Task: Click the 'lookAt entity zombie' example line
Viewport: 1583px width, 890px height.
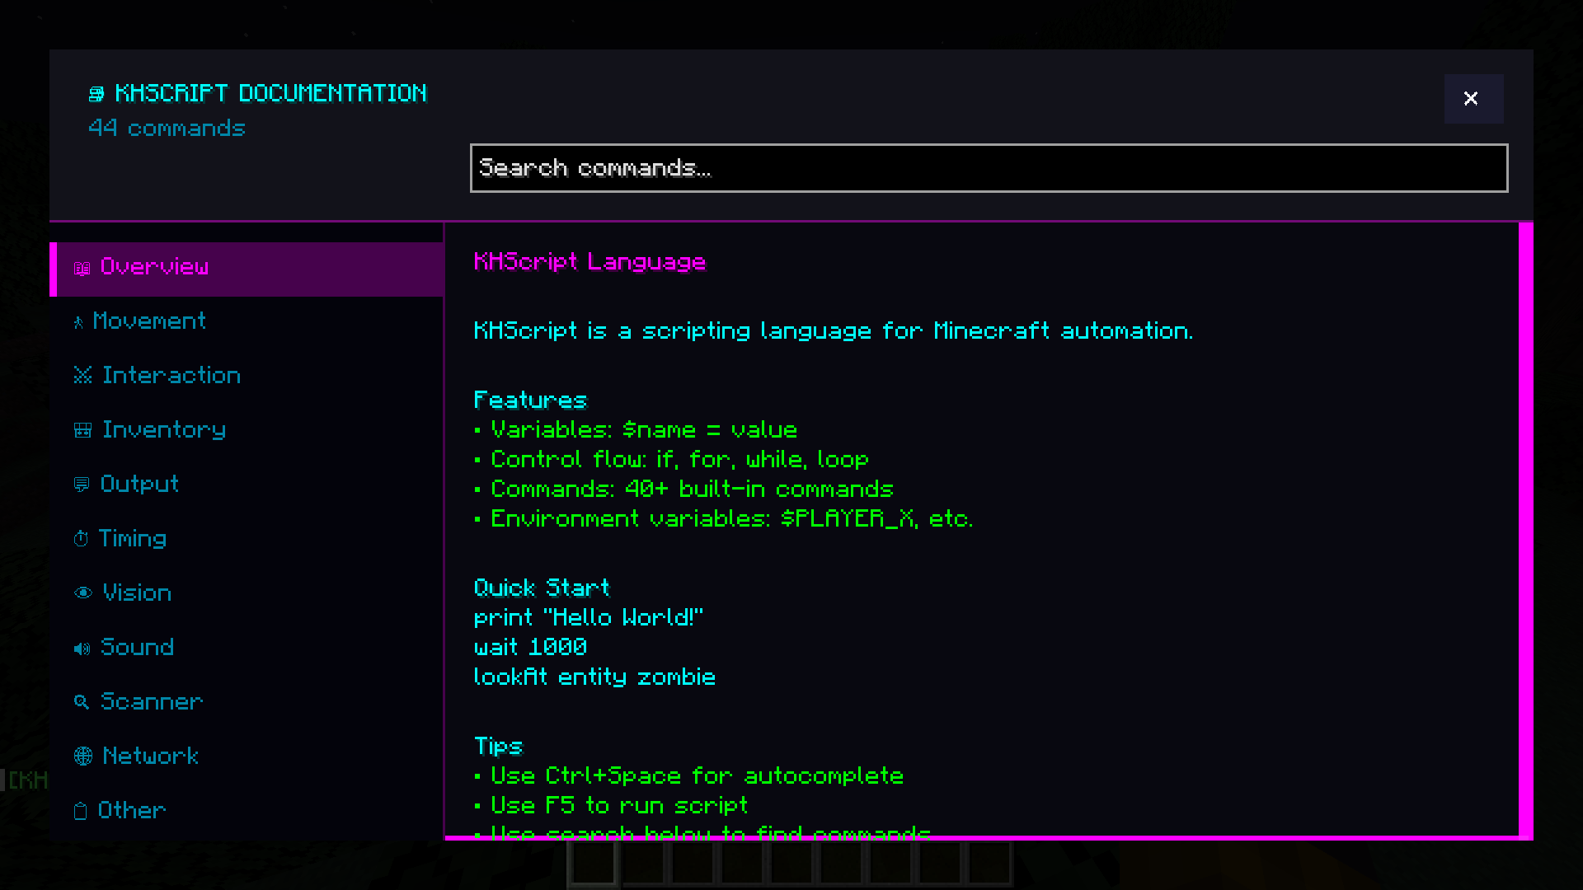Action: [594, 677]
